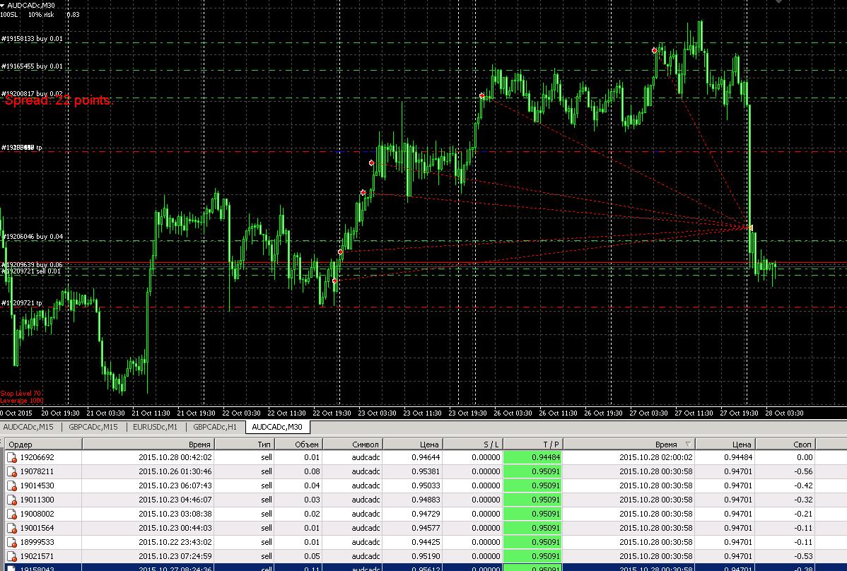Toggle the sort arrow in the close Время header
847x571 pixels.
pyautogui.click(x=688, y=445)
